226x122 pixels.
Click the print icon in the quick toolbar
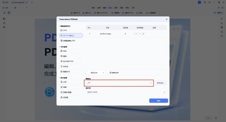tap(15, 8)
